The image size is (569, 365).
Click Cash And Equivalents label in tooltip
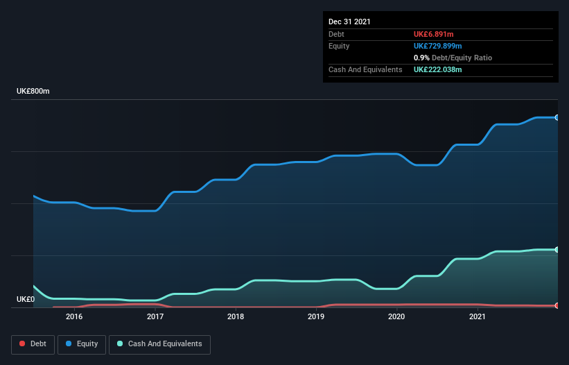pyautogui.click(x=365, y=69)
